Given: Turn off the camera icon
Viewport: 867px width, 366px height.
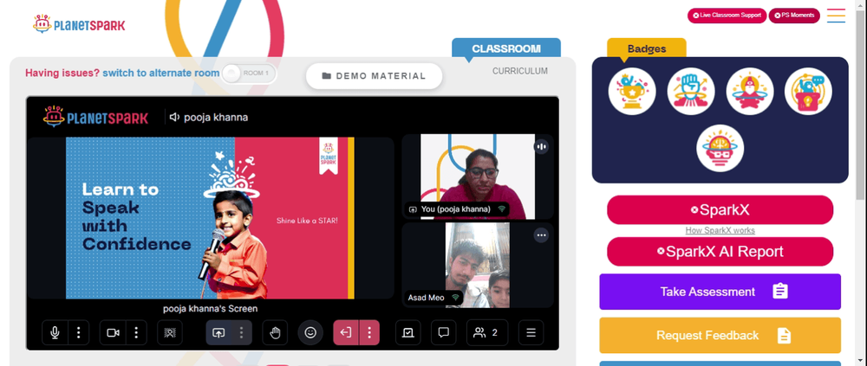Looking at the screenshot, I should [x=113, y=333].
